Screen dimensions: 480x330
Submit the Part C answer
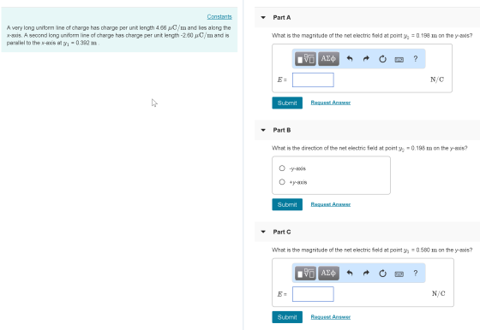(287, 317)
